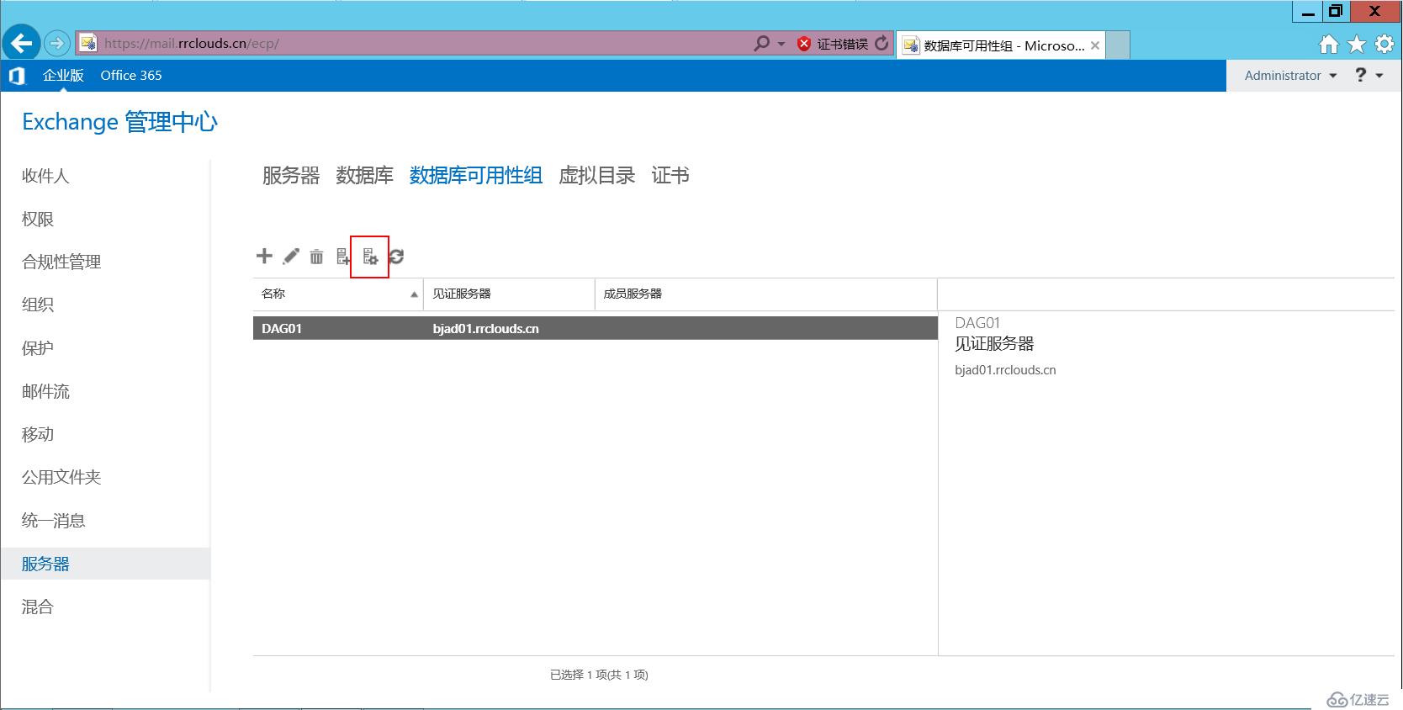The width and height of the screenshot is (1403, 710).
Task: Go back with browser back arrow
Action: (x=22, y=43)
